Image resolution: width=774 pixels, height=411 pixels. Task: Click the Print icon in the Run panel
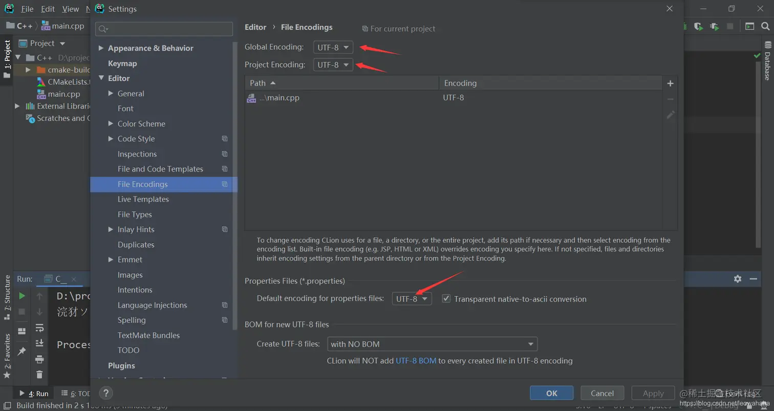pyautogui.click(x=39, y=359)
